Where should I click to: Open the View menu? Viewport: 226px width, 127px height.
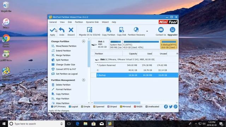[x=62, y=22]
